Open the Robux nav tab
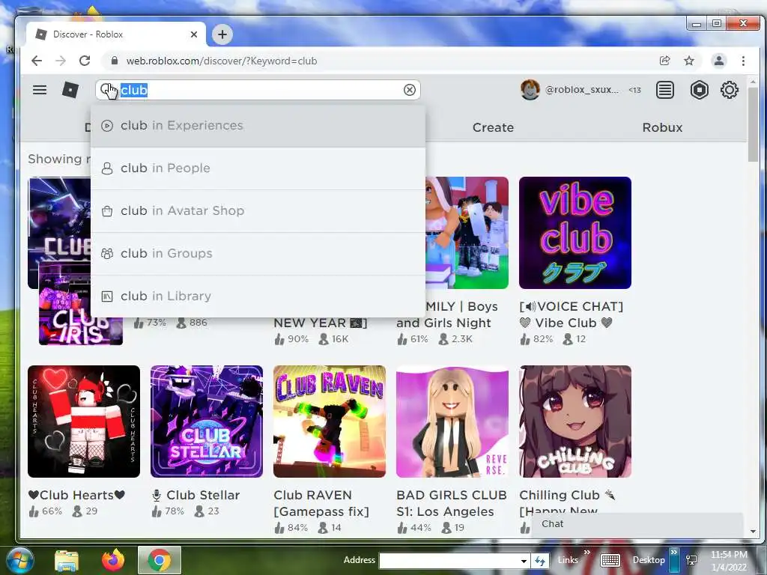The image size is (767, 575). (x=662, y=127)
